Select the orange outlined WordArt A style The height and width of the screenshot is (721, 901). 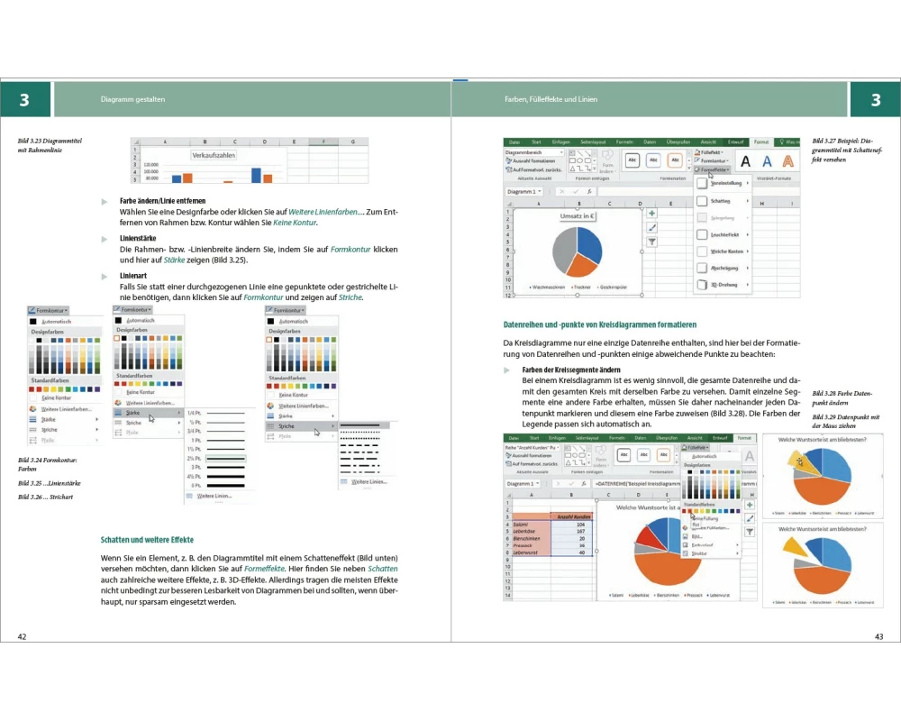pyautogui.click(x=787, y=161)
